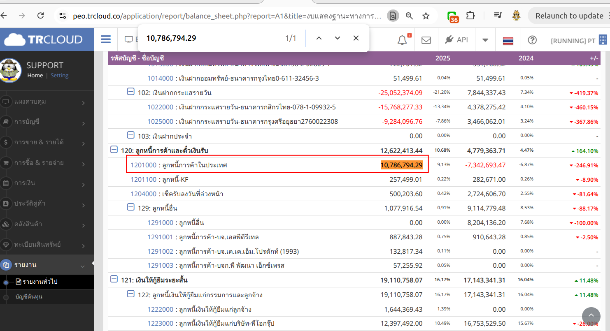Go back in browser history
Viewport: 610px width, 331px height.
pyautogui.click(x=4, y=16)
